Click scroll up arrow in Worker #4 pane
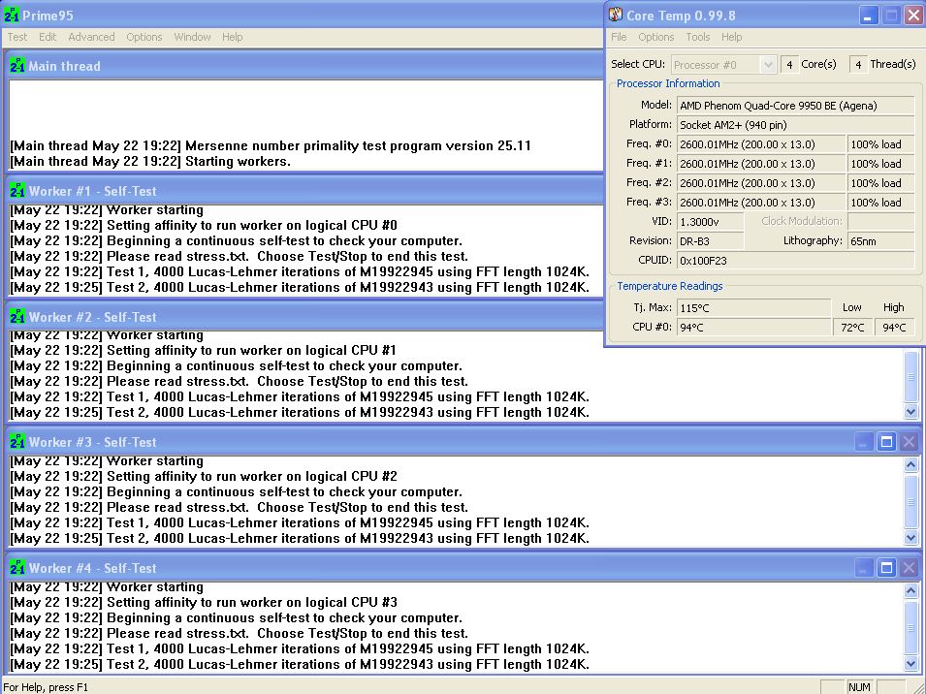 pos(910,590)
